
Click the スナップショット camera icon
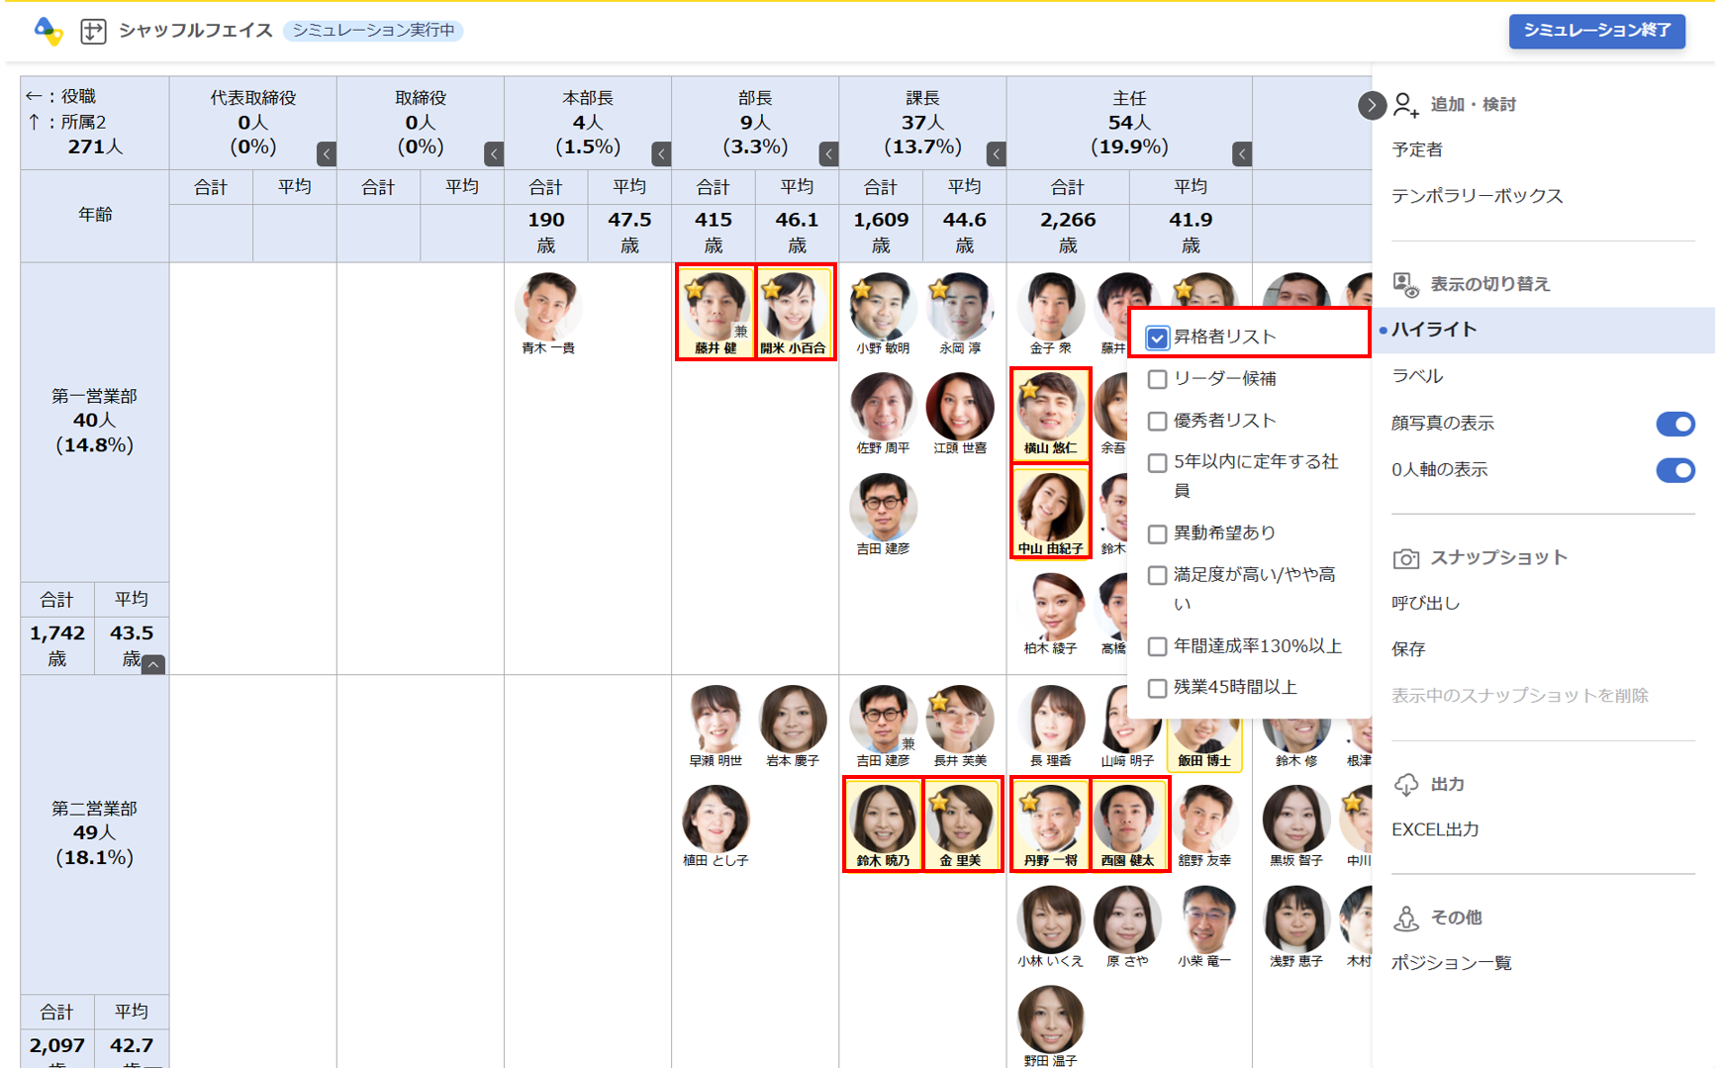tap(1405, 558)
